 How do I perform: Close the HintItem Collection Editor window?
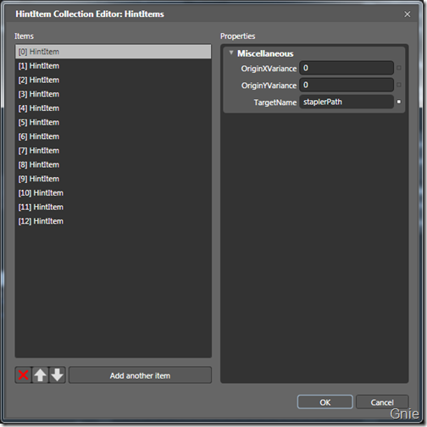(x=408, y=14)
